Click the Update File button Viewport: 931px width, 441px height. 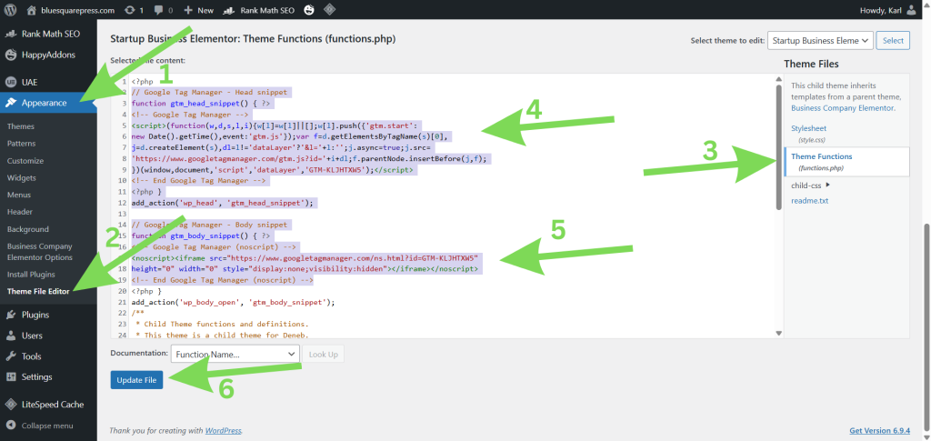[x=136, y=379]
